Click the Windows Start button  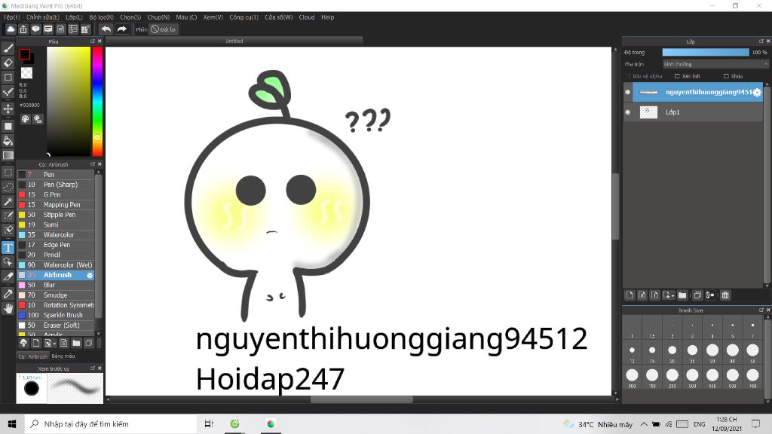tap(12, 423)
